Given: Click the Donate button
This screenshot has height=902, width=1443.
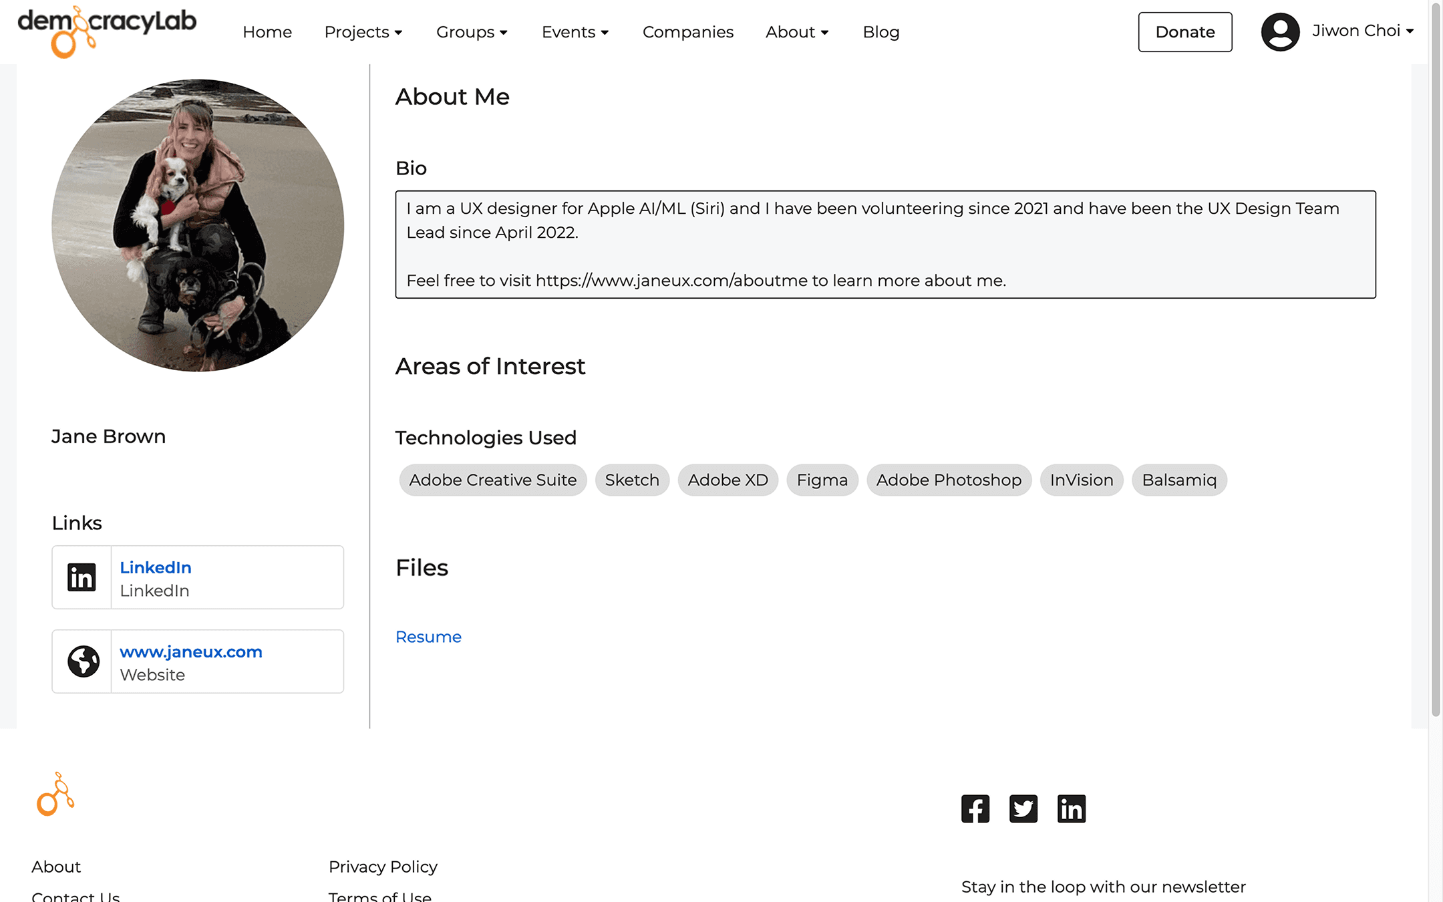Looking at the screenshot, I should click(1185, 32).
